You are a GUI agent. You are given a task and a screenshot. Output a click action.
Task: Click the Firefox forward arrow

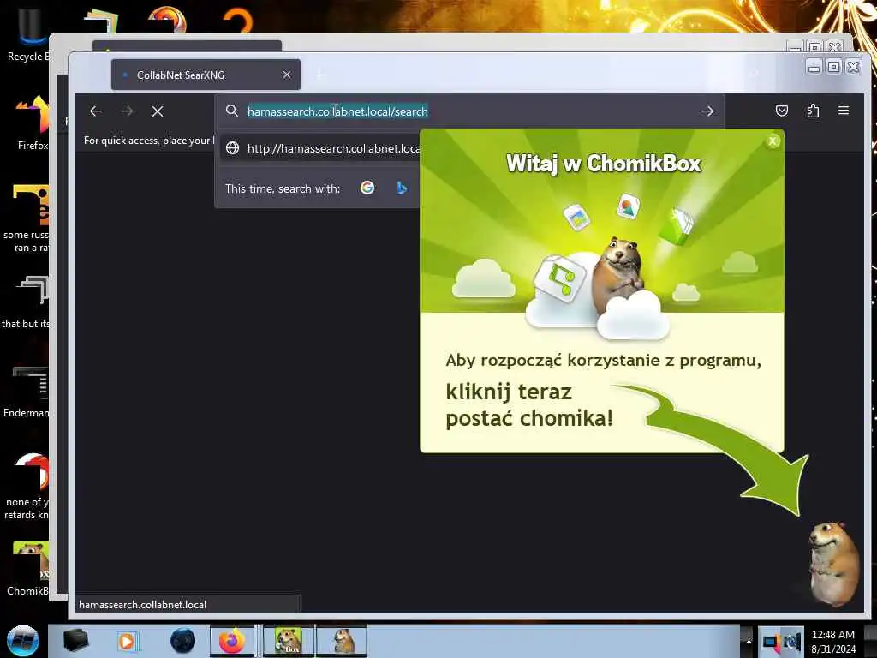(127, 111)
